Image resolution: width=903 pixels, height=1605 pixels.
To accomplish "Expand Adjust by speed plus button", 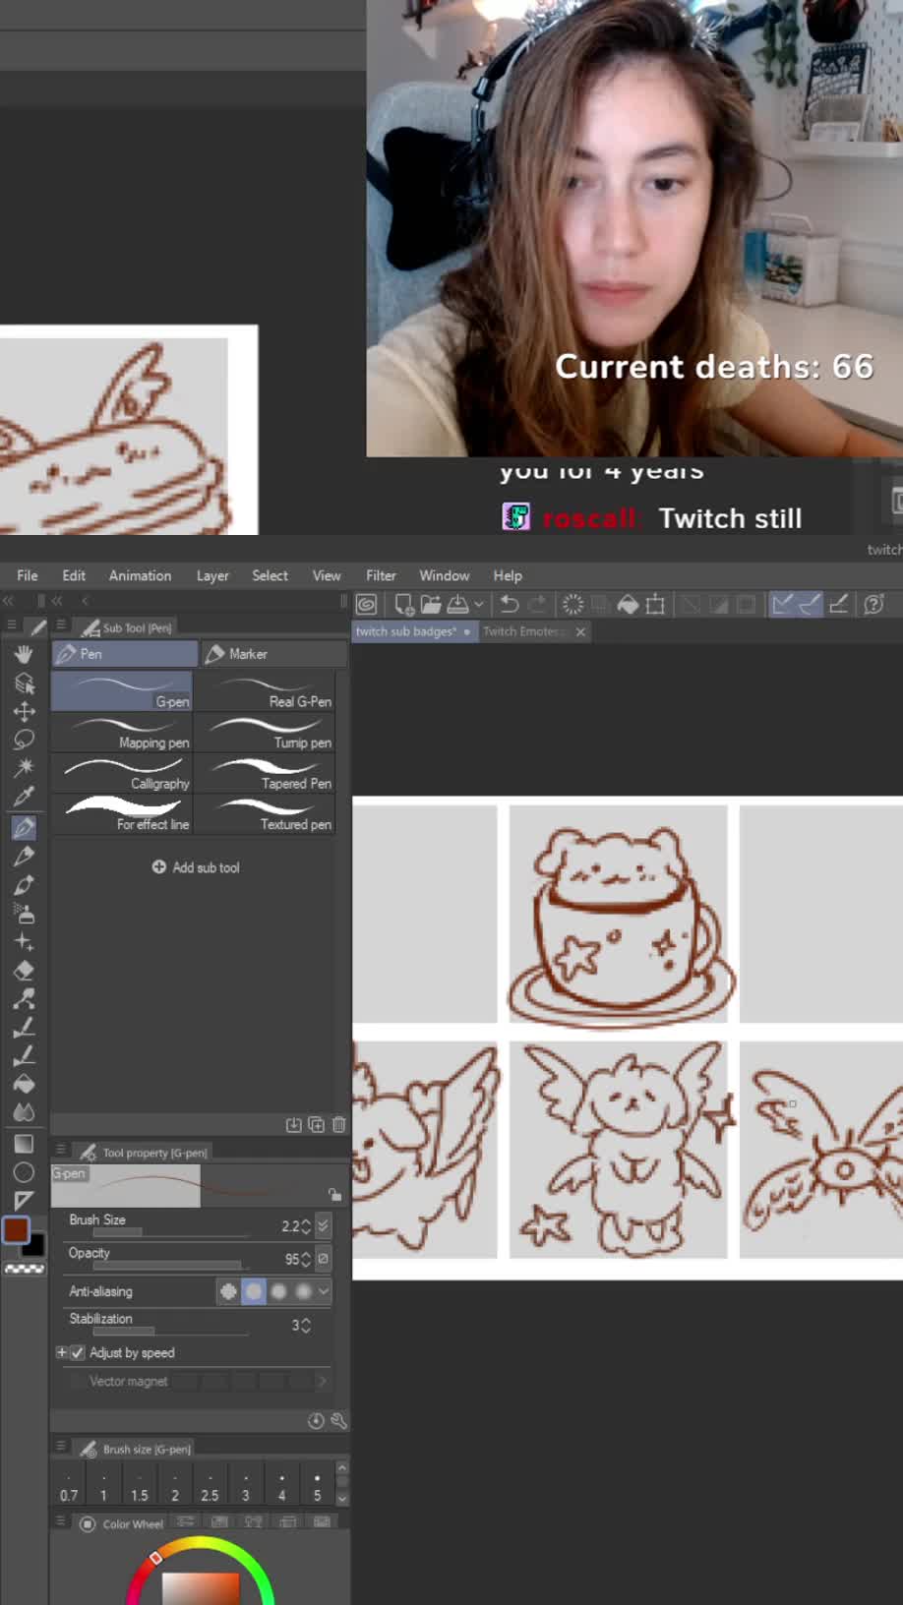I will coord(62,1353).
